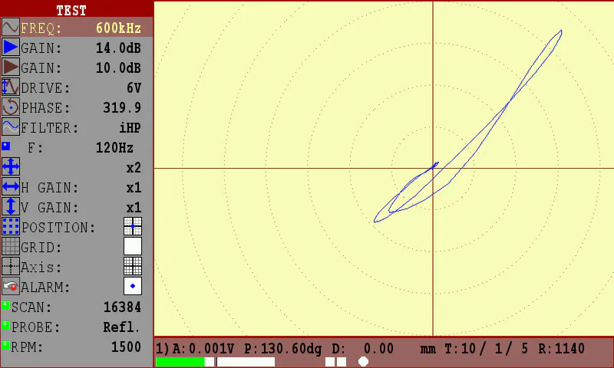Click the PROBE: label

35,327
